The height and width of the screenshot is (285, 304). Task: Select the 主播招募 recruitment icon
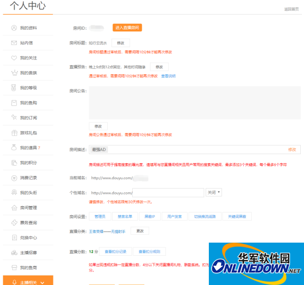14,253
